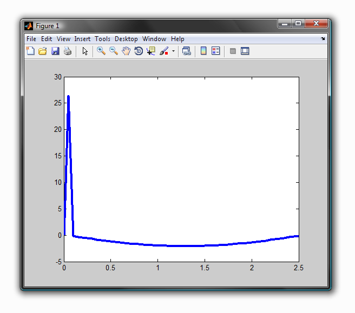The image size is (355, 313).
Task: Open the Insert menu
Action: coord(82,39)
